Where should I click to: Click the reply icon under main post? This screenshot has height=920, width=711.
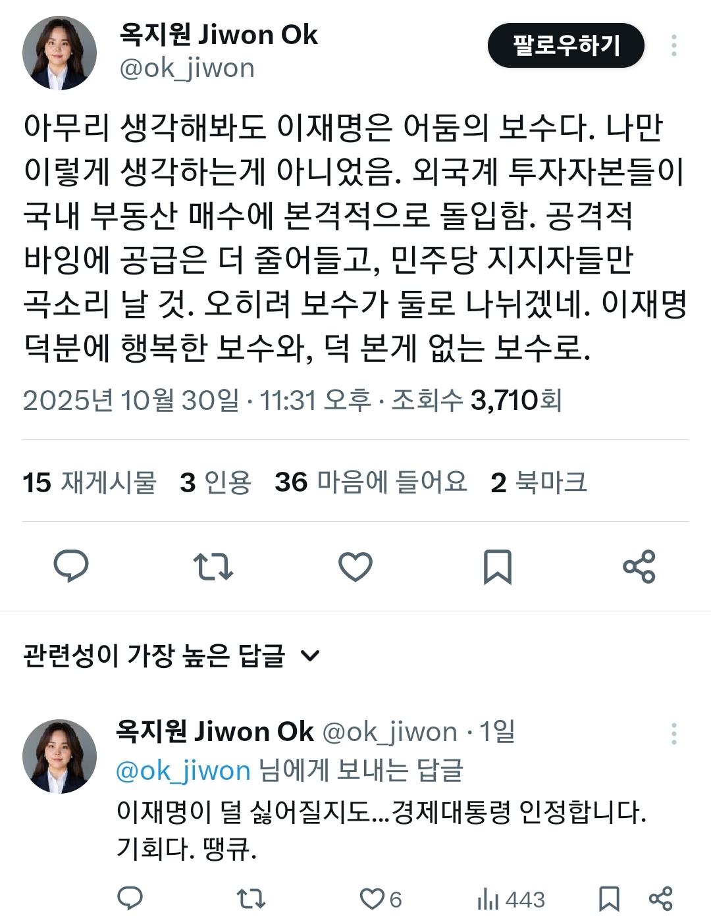click(71, 566)
